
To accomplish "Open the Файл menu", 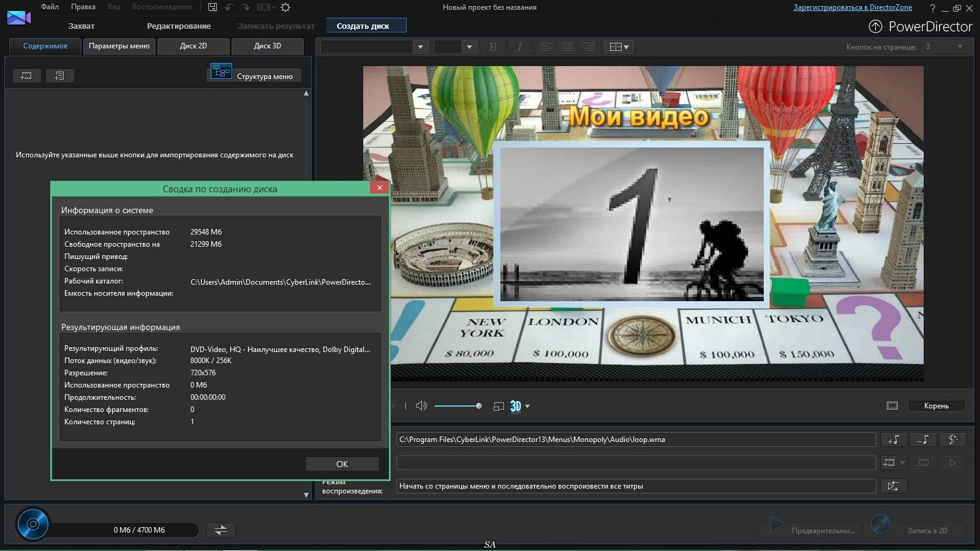I will pyautogui.click(x=50, y=7).
